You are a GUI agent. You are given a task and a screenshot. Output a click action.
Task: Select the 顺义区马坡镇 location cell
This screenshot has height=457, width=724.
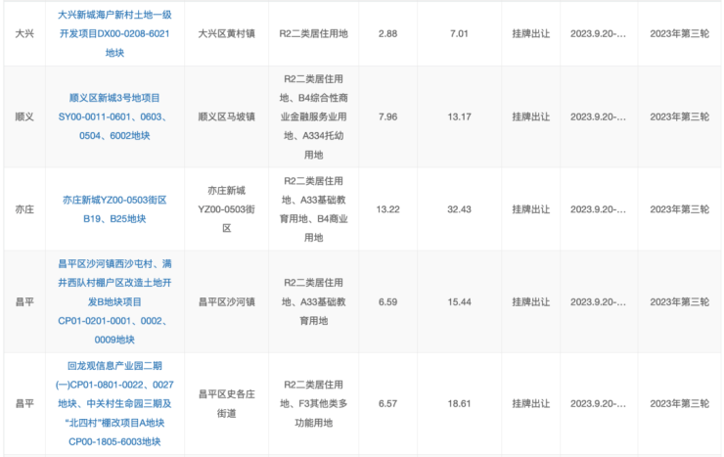[226, 116]
